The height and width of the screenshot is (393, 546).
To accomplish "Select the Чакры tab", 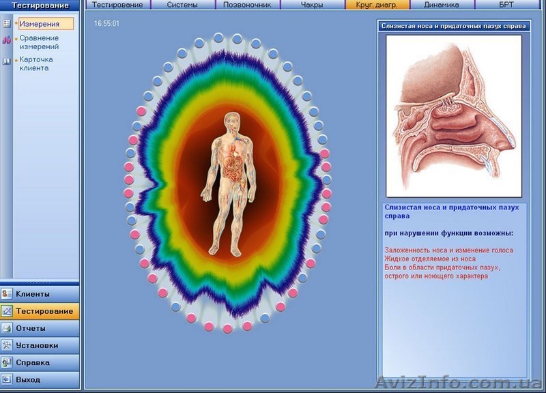I will (312, 5).
